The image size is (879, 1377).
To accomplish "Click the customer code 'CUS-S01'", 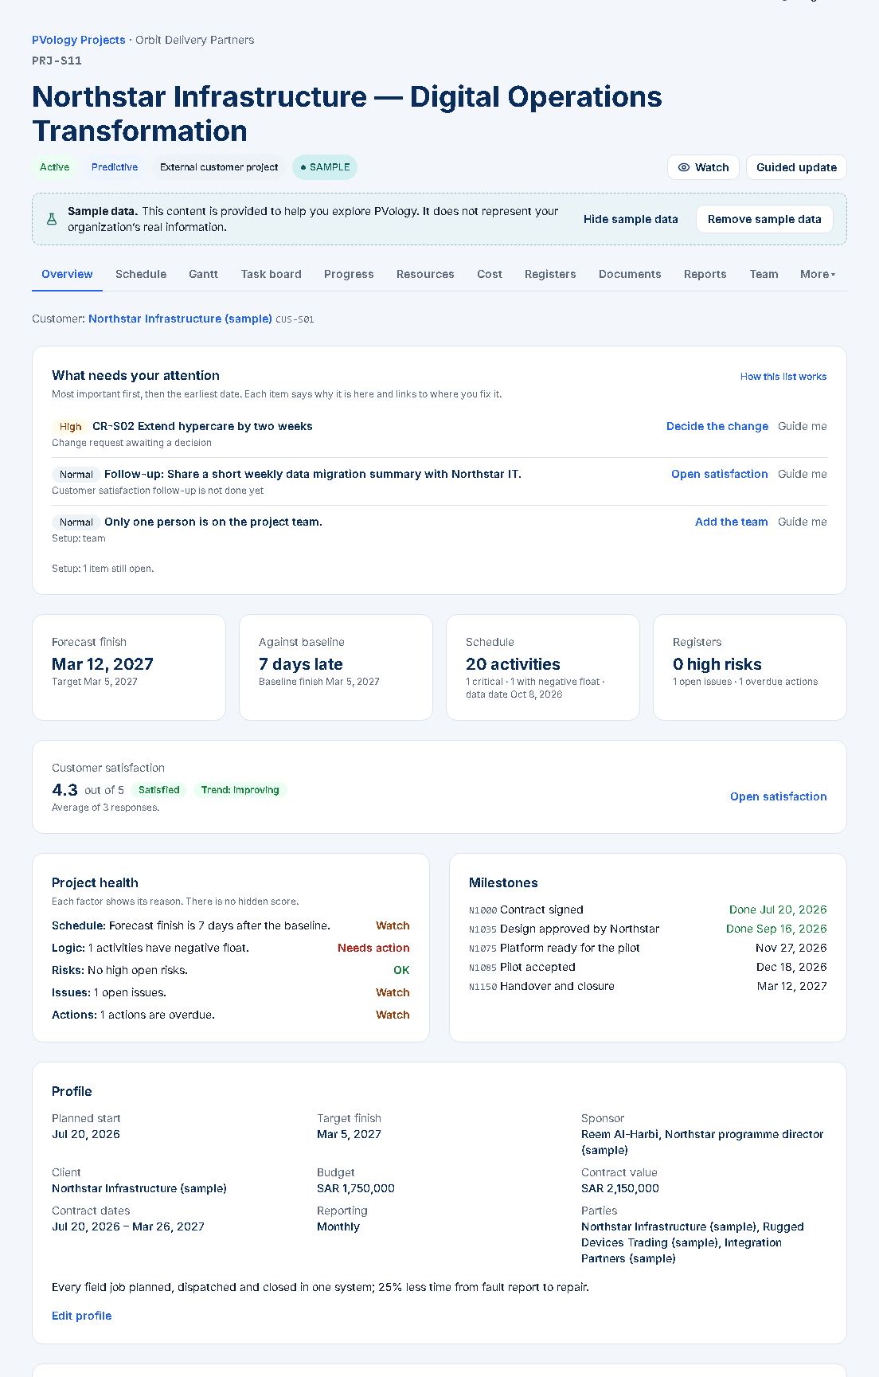I will [295, 319].
